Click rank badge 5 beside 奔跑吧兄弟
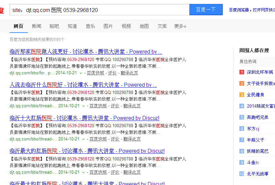Viewport: 275px width, 185px height. pyautogui.click(x=242, y=118)
